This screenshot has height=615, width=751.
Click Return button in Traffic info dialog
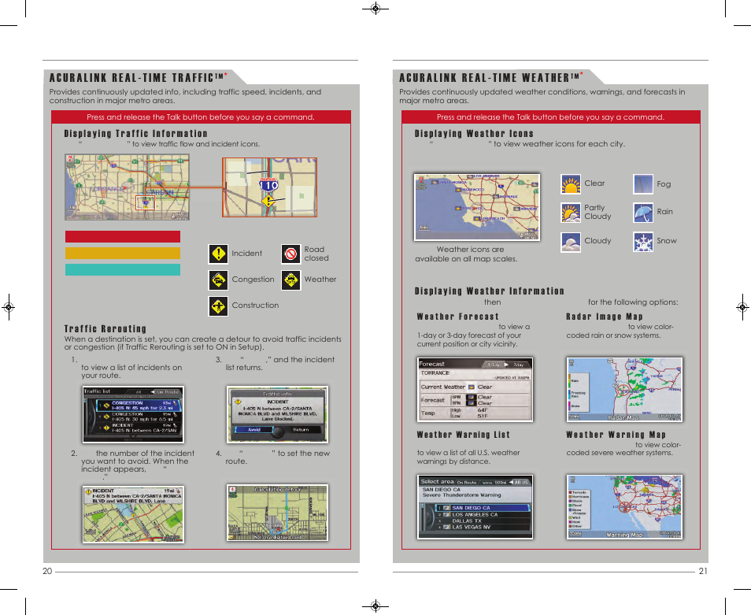(x=301, y=430)
